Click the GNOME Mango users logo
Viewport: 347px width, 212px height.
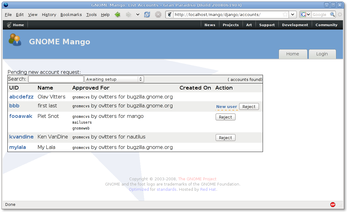click(15, 40)
